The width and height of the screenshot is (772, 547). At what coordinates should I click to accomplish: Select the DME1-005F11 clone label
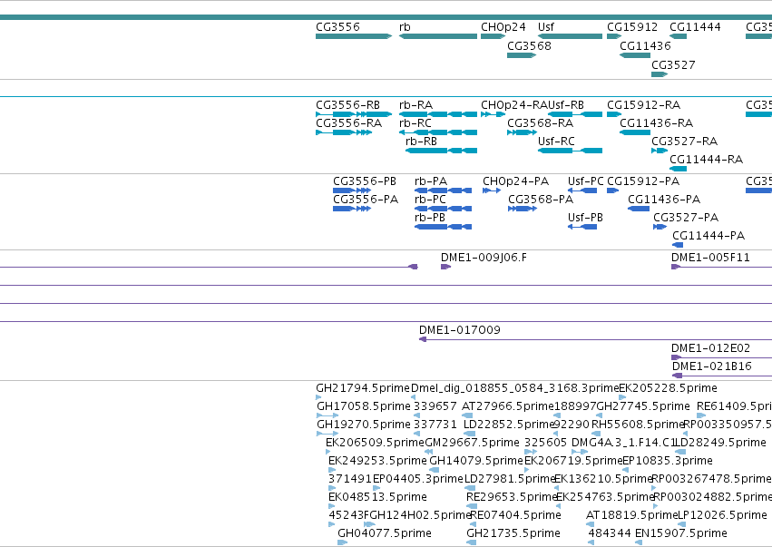tap(710, 258)
